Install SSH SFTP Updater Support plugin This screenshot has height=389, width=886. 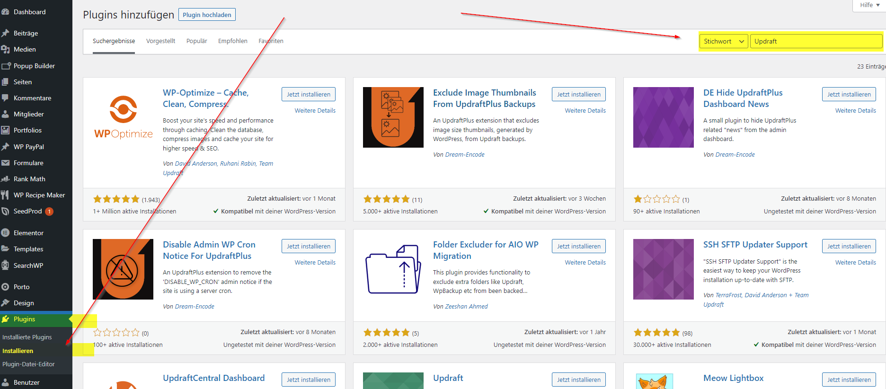(x=849, y=246)
